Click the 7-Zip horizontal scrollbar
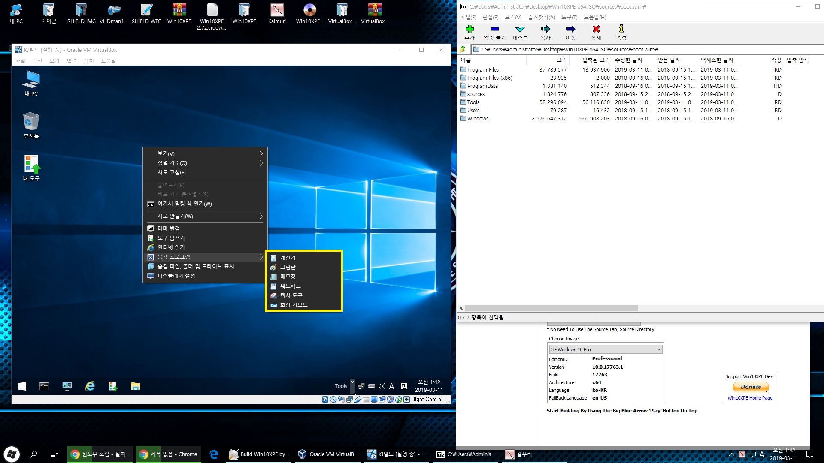 coord(551,308)
